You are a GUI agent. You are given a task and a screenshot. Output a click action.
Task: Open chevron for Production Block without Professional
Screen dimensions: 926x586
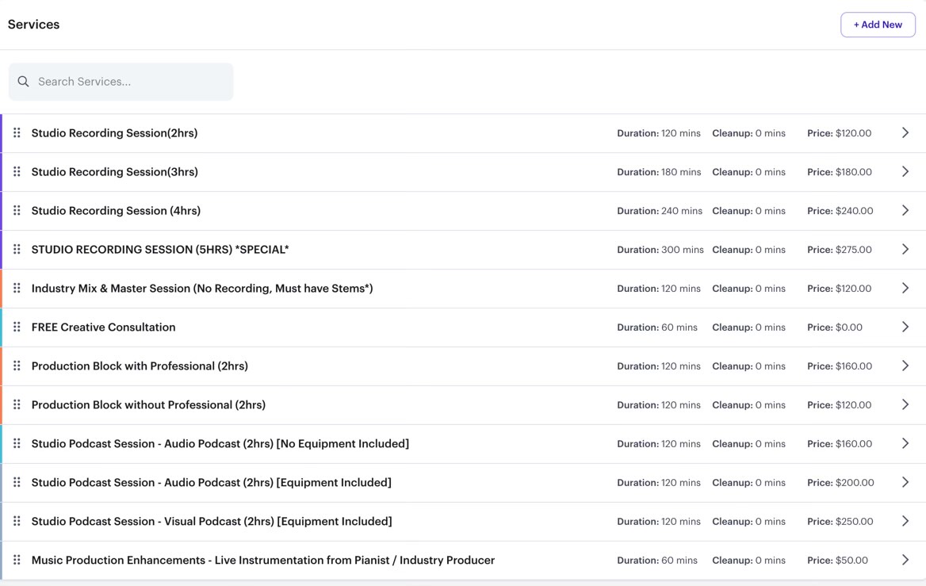(x=905, y=405)
